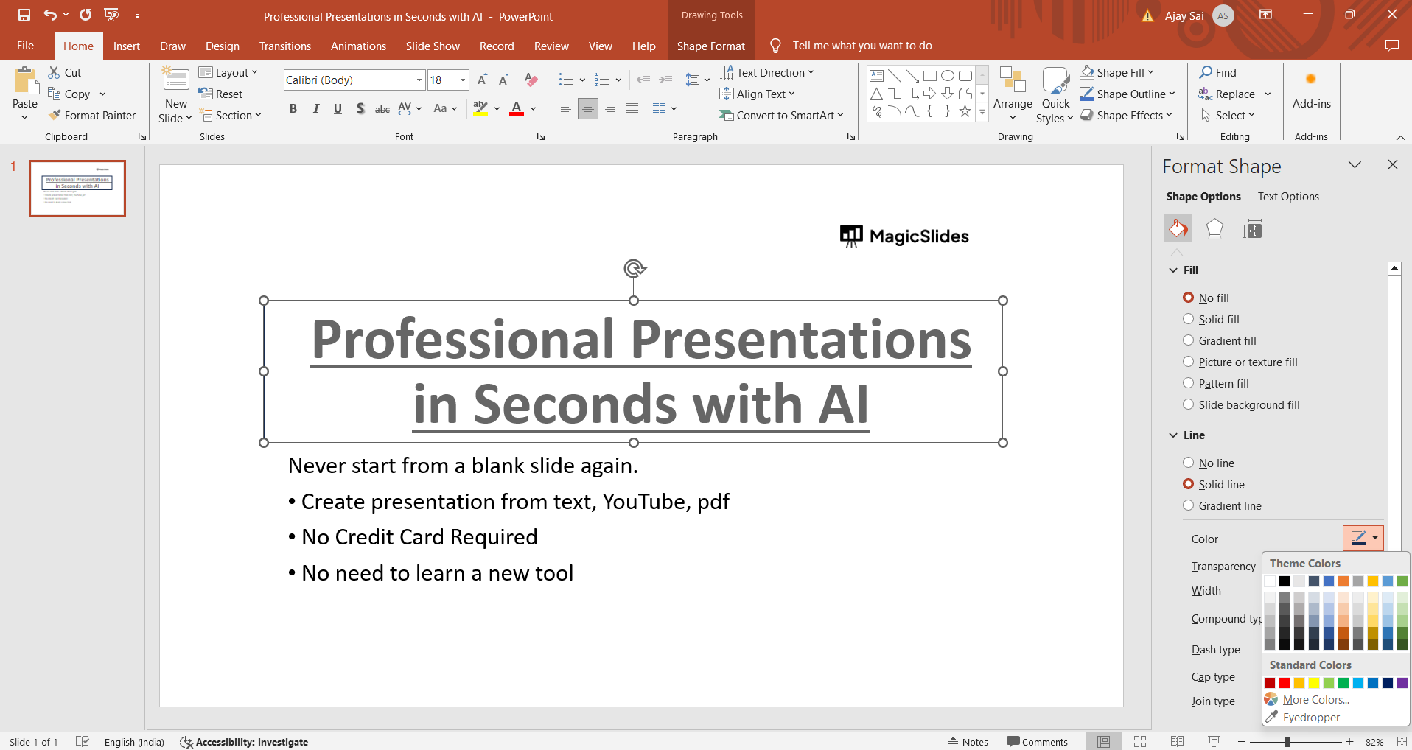The width and height of the screenshot is (1412, 750).
Task: Collapse the Fill section expander
Action: point(1173,270)
